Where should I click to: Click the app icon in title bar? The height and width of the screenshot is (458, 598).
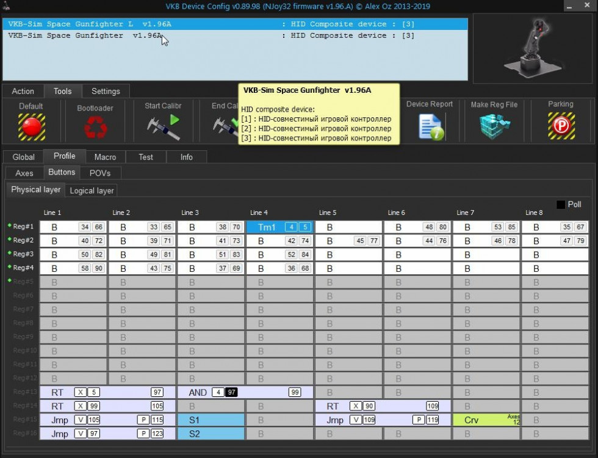[5, 6]
